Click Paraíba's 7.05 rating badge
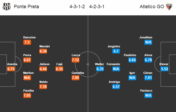The image size is (176, 112). (27, 95)
